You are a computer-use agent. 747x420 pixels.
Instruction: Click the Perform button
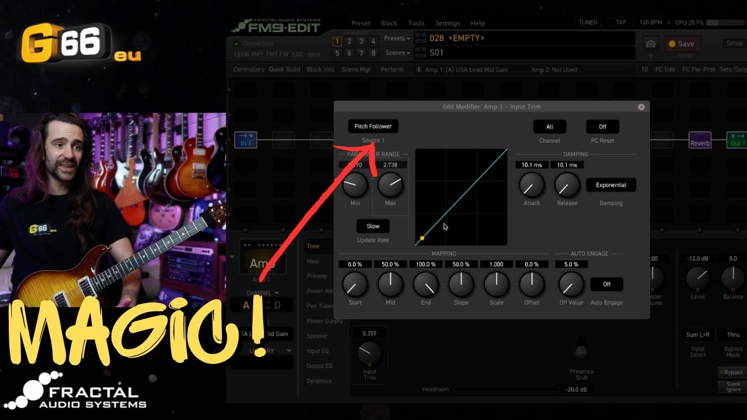(392, 69)
